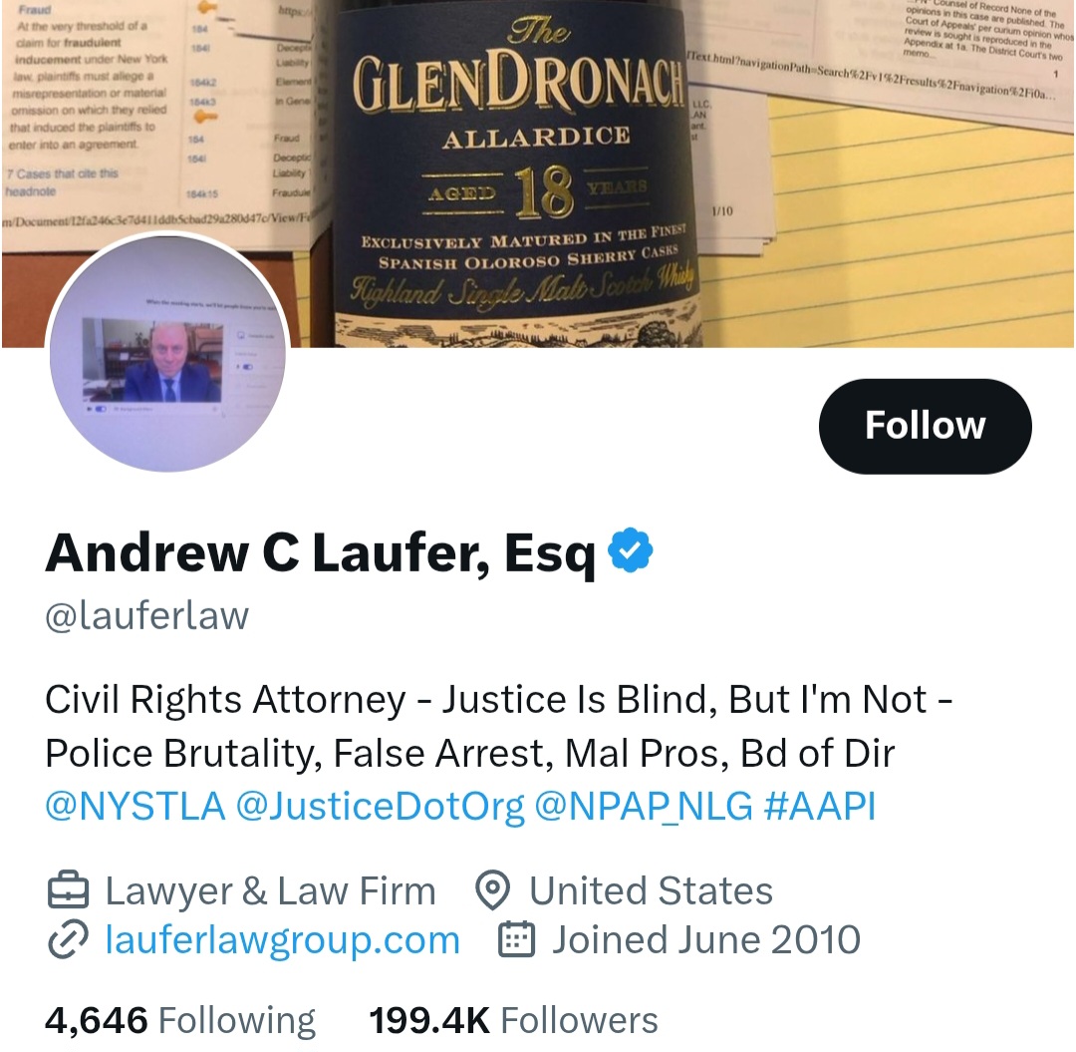
Task: Open the GlenDronach whisky banner image
Action: (538, 174)
